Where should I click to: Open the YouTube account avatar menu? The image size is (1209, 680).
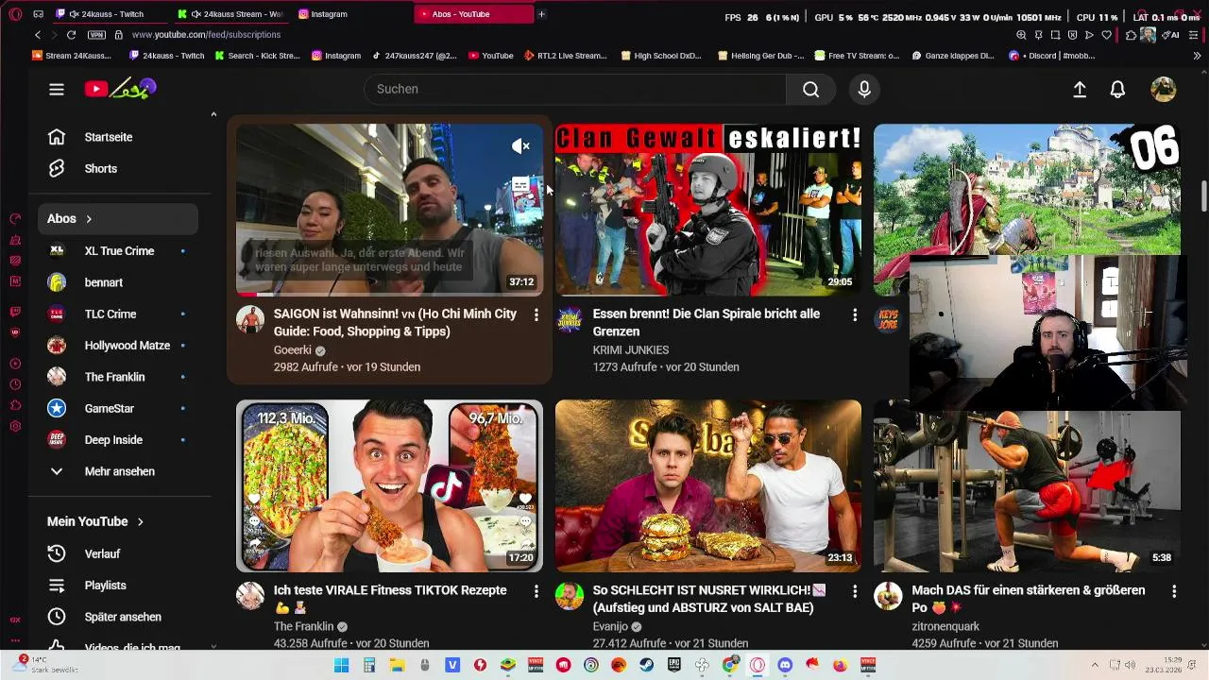pos(1164,89)
